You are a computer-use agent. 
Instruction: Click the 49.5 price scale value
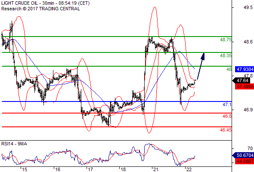tap(248, 7)
